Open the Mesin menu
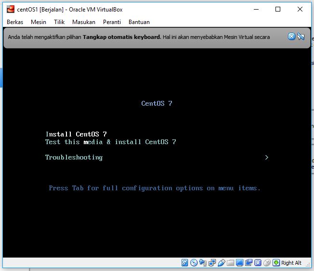Viewport: 314px width, 271px height. pyautogui.click(x=39, y=22)
